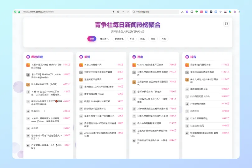Open Weibo item about Angelababy
Image resolution: width=252 pixels, height=168 pixels.
(100, 134)
